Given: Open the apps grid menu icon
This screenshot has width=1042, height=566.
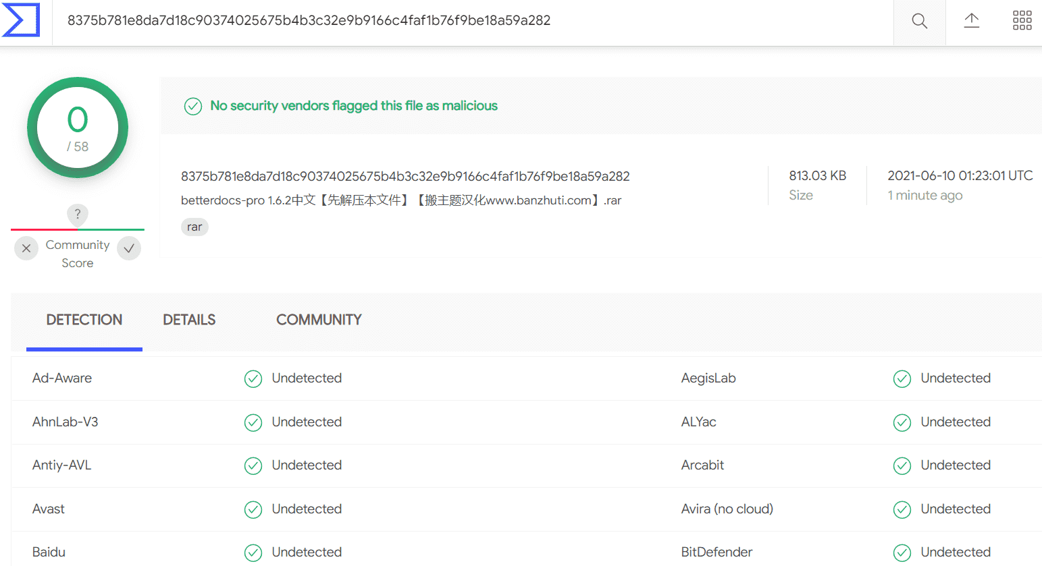Looking at the screenshot, I should [x=1022, y=20].
